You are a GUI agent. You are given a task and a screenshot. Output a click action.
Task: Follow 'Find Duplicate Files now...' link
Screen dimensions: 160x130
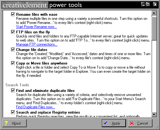point(36,107)
